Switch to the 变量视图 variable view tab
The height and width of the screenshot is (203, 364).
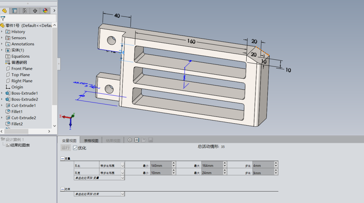pyautogui.click(x=69, y=141)
